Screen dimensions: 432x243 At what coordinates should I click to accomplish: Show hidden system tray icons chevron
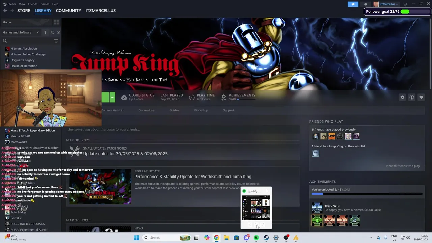click(x=371, y=238)
